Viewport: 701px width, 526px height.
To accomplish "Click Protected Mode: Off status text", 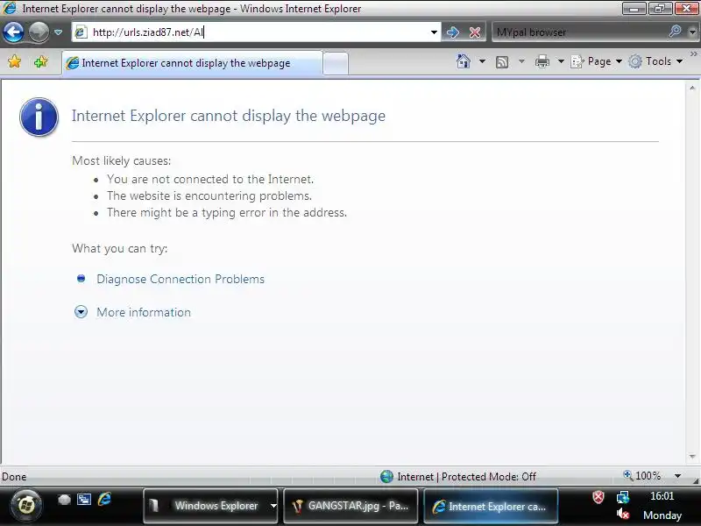I will (489, 477).
